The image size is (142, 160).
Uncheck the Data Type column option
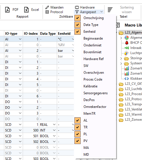[78, 25]
